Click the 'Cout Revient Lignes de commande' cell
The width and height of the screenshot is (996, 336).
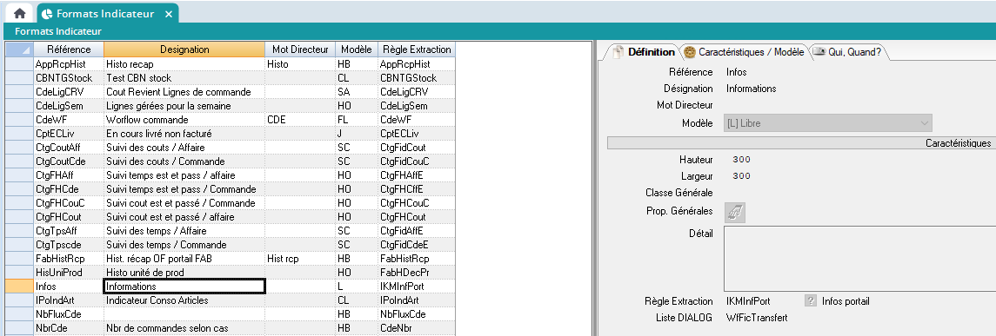point(184,92)
